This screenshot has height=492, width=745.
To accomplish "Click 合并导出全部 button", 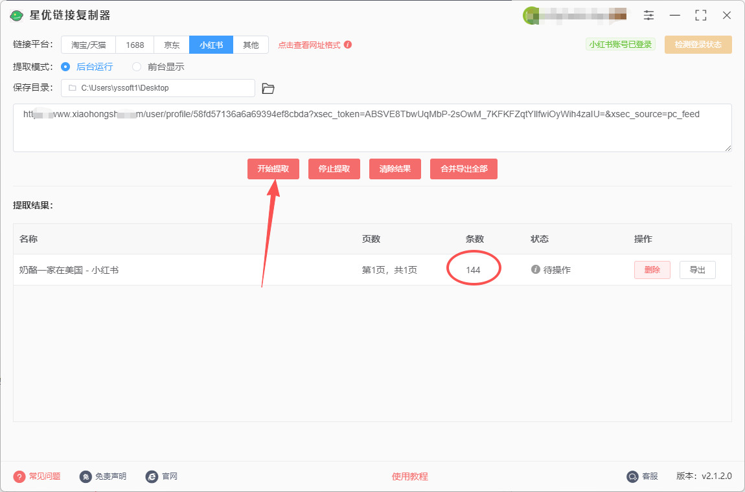I will coord(464,169).
